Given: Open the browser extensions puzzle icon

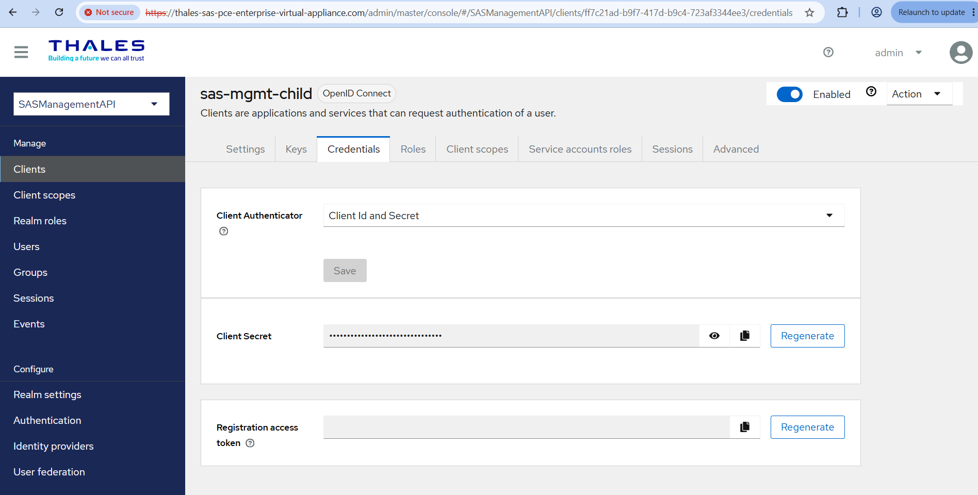Looking at the screenshot, I should point(842,12).
